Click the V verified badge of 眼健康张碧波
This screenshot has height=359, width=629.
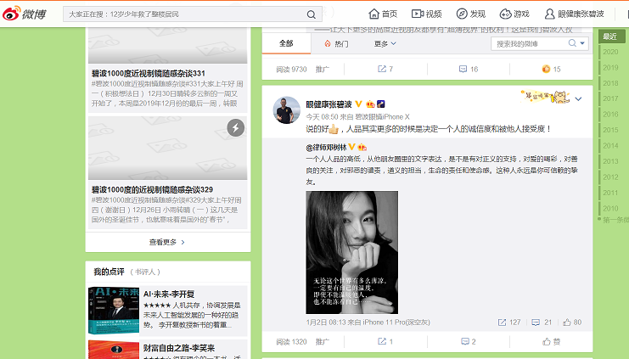click(x=358, y=104)
